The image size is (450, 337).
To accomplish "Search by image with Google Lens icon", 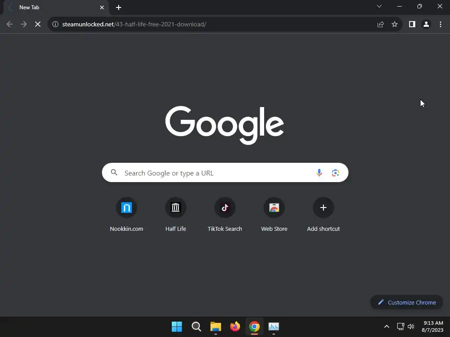I will [335, 173].
